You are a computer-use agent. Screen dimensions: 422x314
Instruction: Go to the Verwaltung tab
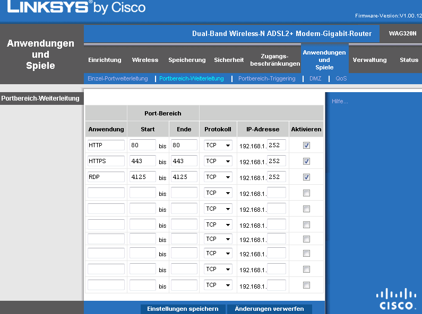pyautogui.click(x=369, y=60)
